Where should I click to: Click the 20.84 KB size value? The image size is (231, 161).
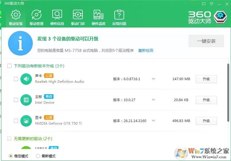click(x=181, y=100)
